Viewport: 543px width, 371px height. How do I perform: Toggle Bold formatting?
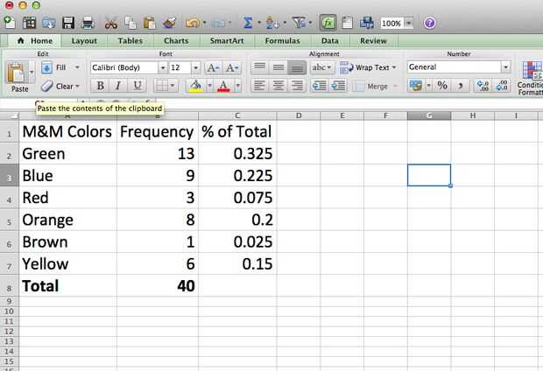point(101,86)
